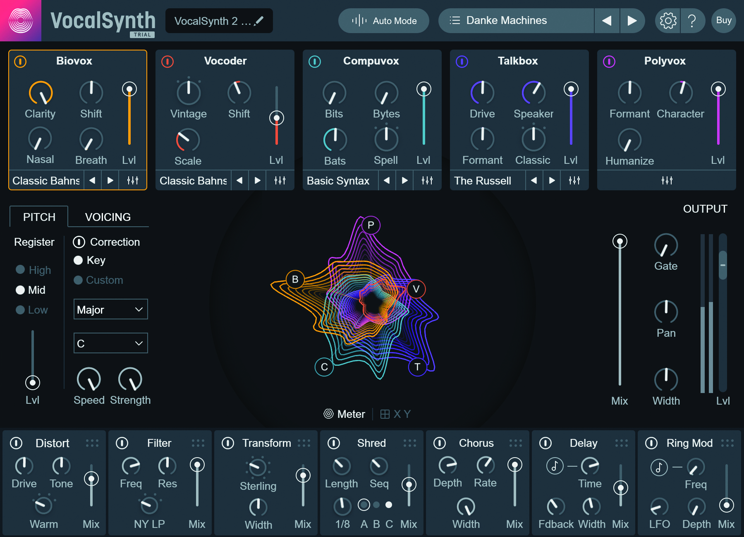Toggle the Filter effect power
The image size is (744, 537).
(x=122, y=443)
